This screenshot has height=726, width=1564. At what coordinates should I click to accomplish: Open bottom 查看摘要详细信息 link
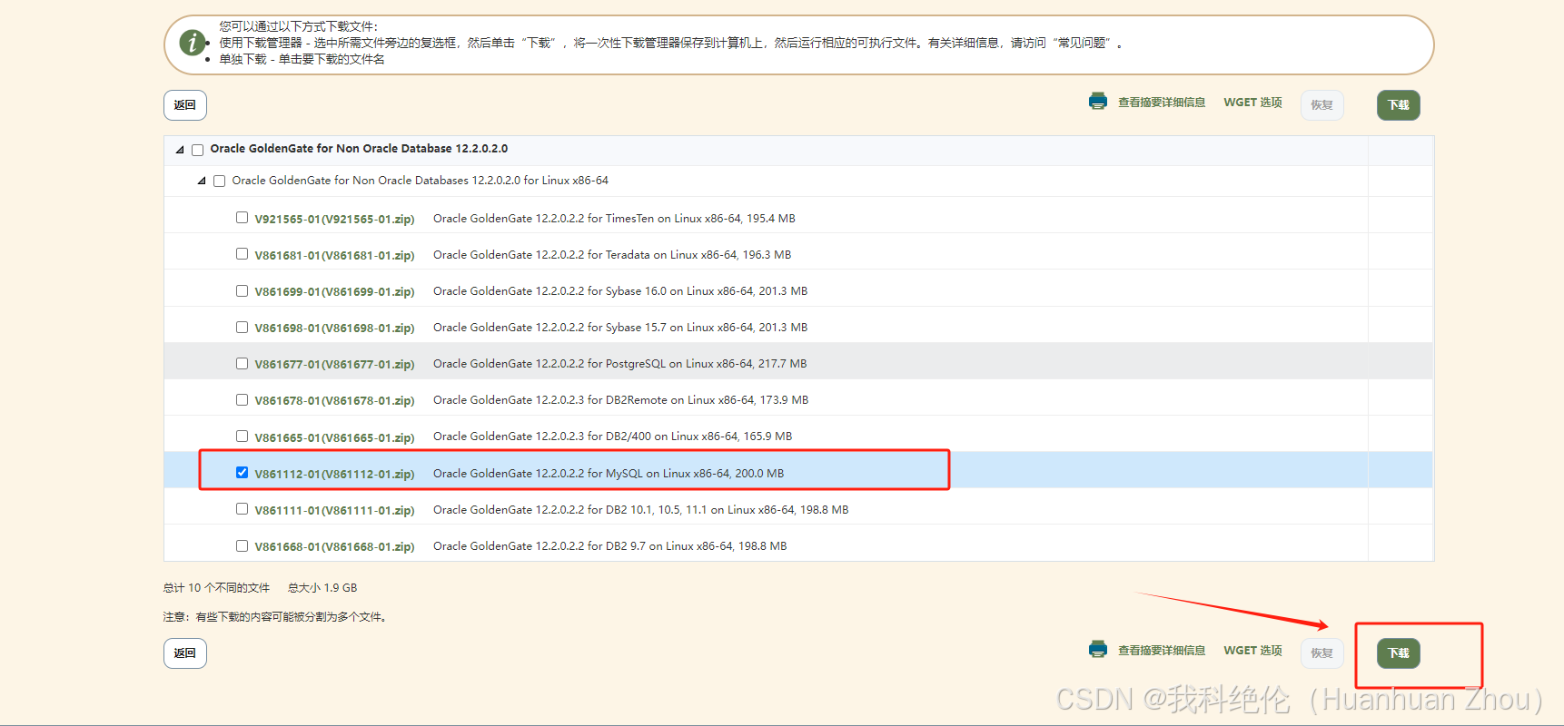pos(1162,651)
